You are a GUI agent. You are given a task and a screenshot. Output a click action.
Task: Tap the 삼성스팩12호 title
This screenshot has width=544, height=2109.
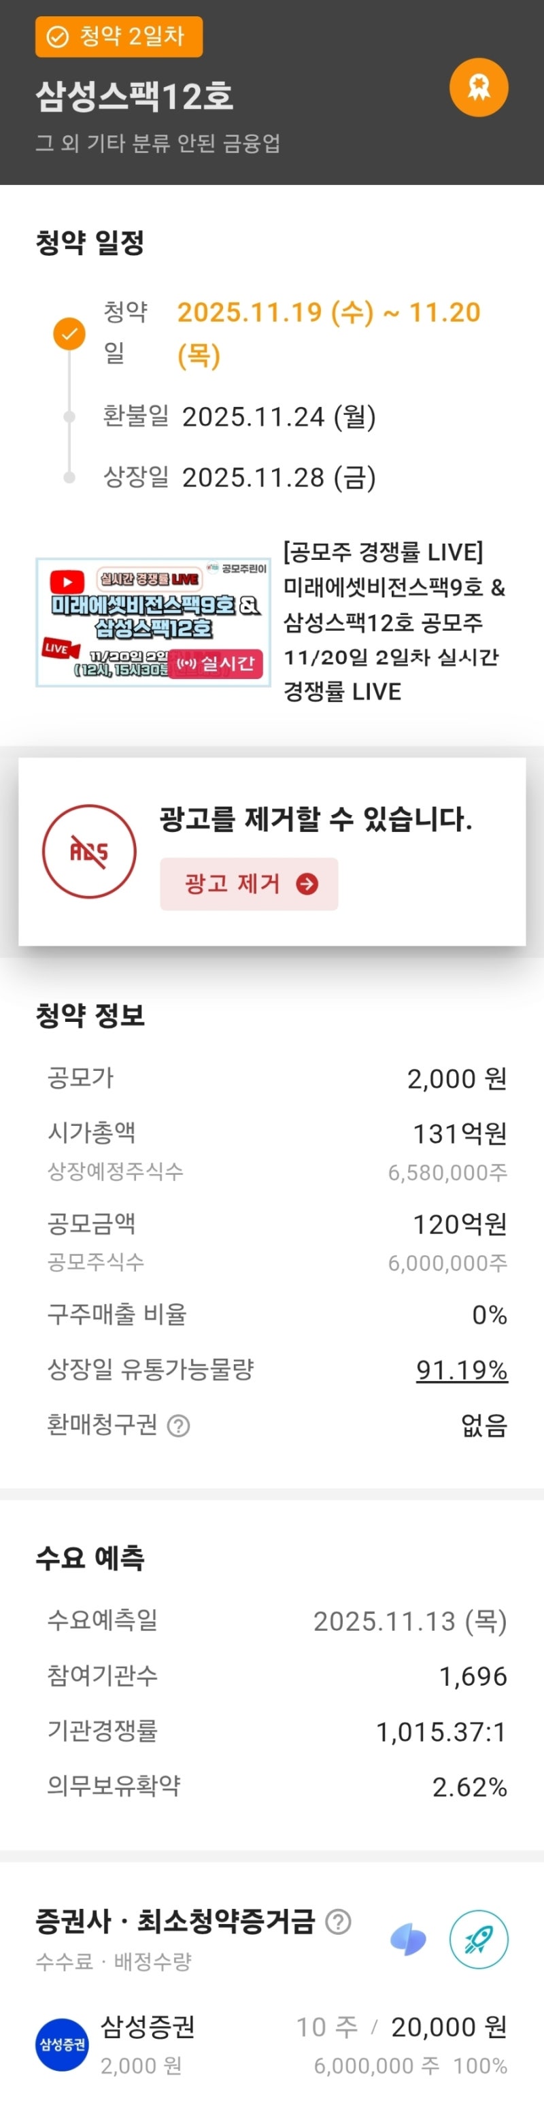(x=135, y=97)
